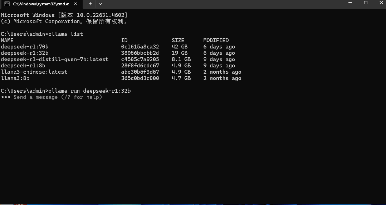Click the cmd.exe icon in the tab

[7, 4]
